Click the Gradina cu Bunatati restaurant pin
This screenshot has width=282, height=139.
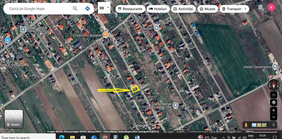[105, 35]
